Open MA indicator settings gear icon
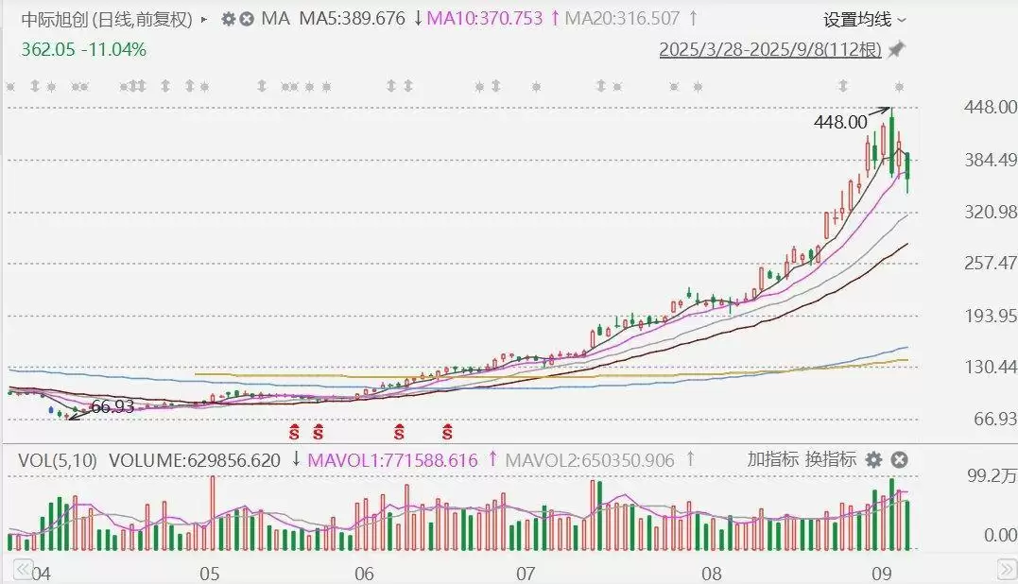Screen dimensions: 1018x584 (x=228, y=19)
